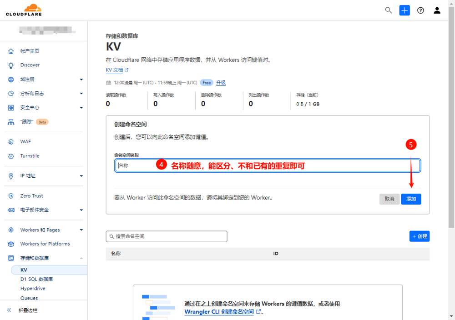Select KV in the sidebar
The height and width of the screenshot is (320, 455).
(x=49, y=270)
